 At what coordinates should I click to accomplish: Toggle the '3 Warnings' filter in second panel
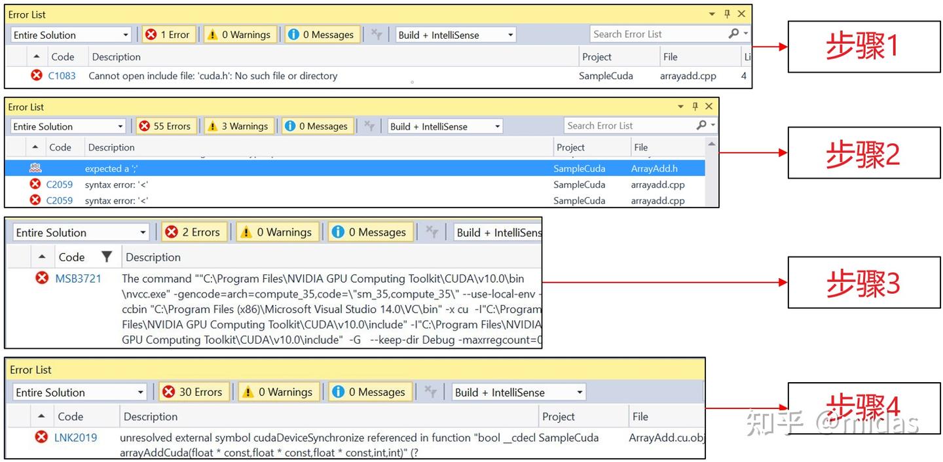click(x=238, y=126)
